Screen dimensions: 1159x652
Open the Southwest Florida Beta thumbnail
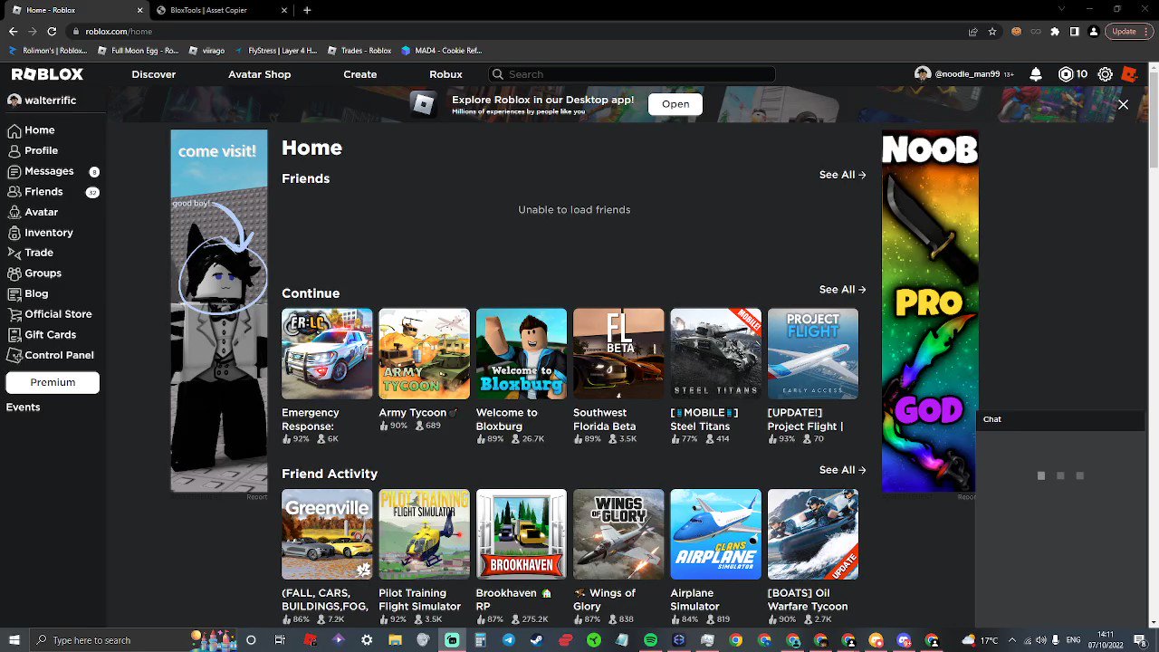pos(618,354)
